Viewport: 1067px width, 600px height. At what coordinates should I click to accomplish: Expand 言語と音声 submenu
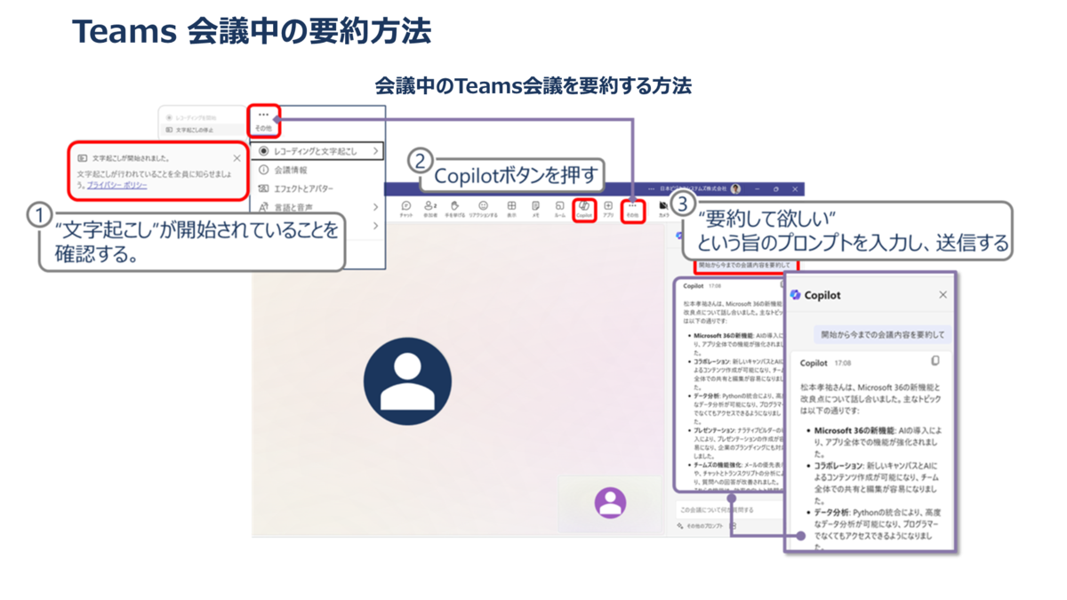tap(317, 207)
